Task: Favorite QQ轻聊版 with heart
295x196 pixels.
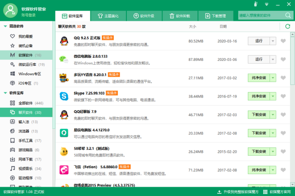Action: tap(283, 115)
